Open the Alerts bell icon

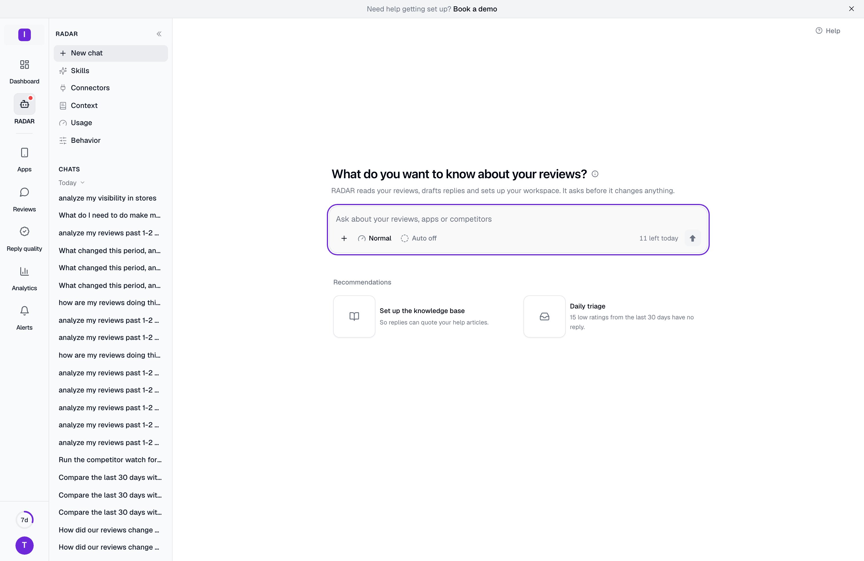tap(24, 310)
